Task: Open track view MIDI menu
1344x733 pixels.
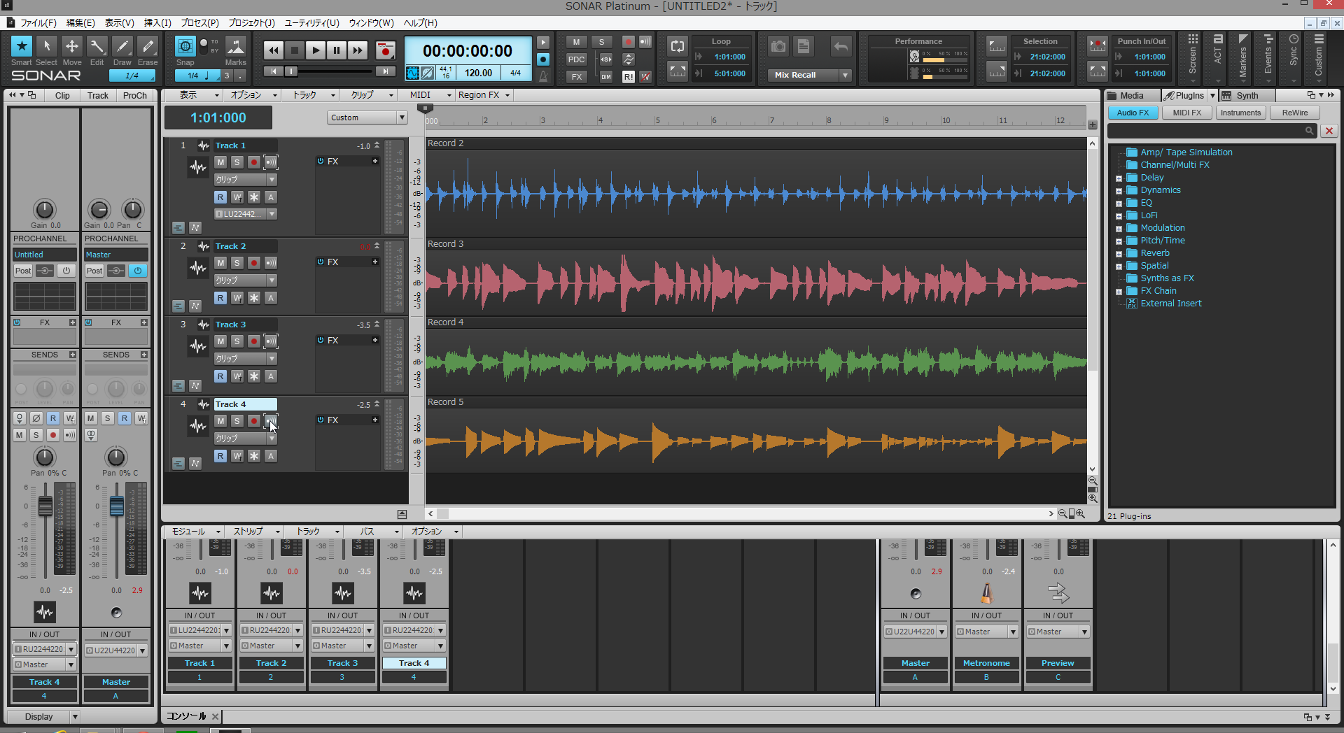Action: [430, 95]
